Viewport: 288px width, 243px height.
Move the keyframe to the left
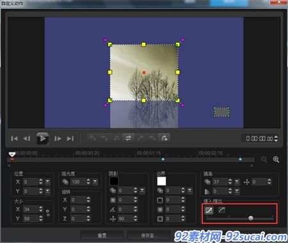click(140, 138)
